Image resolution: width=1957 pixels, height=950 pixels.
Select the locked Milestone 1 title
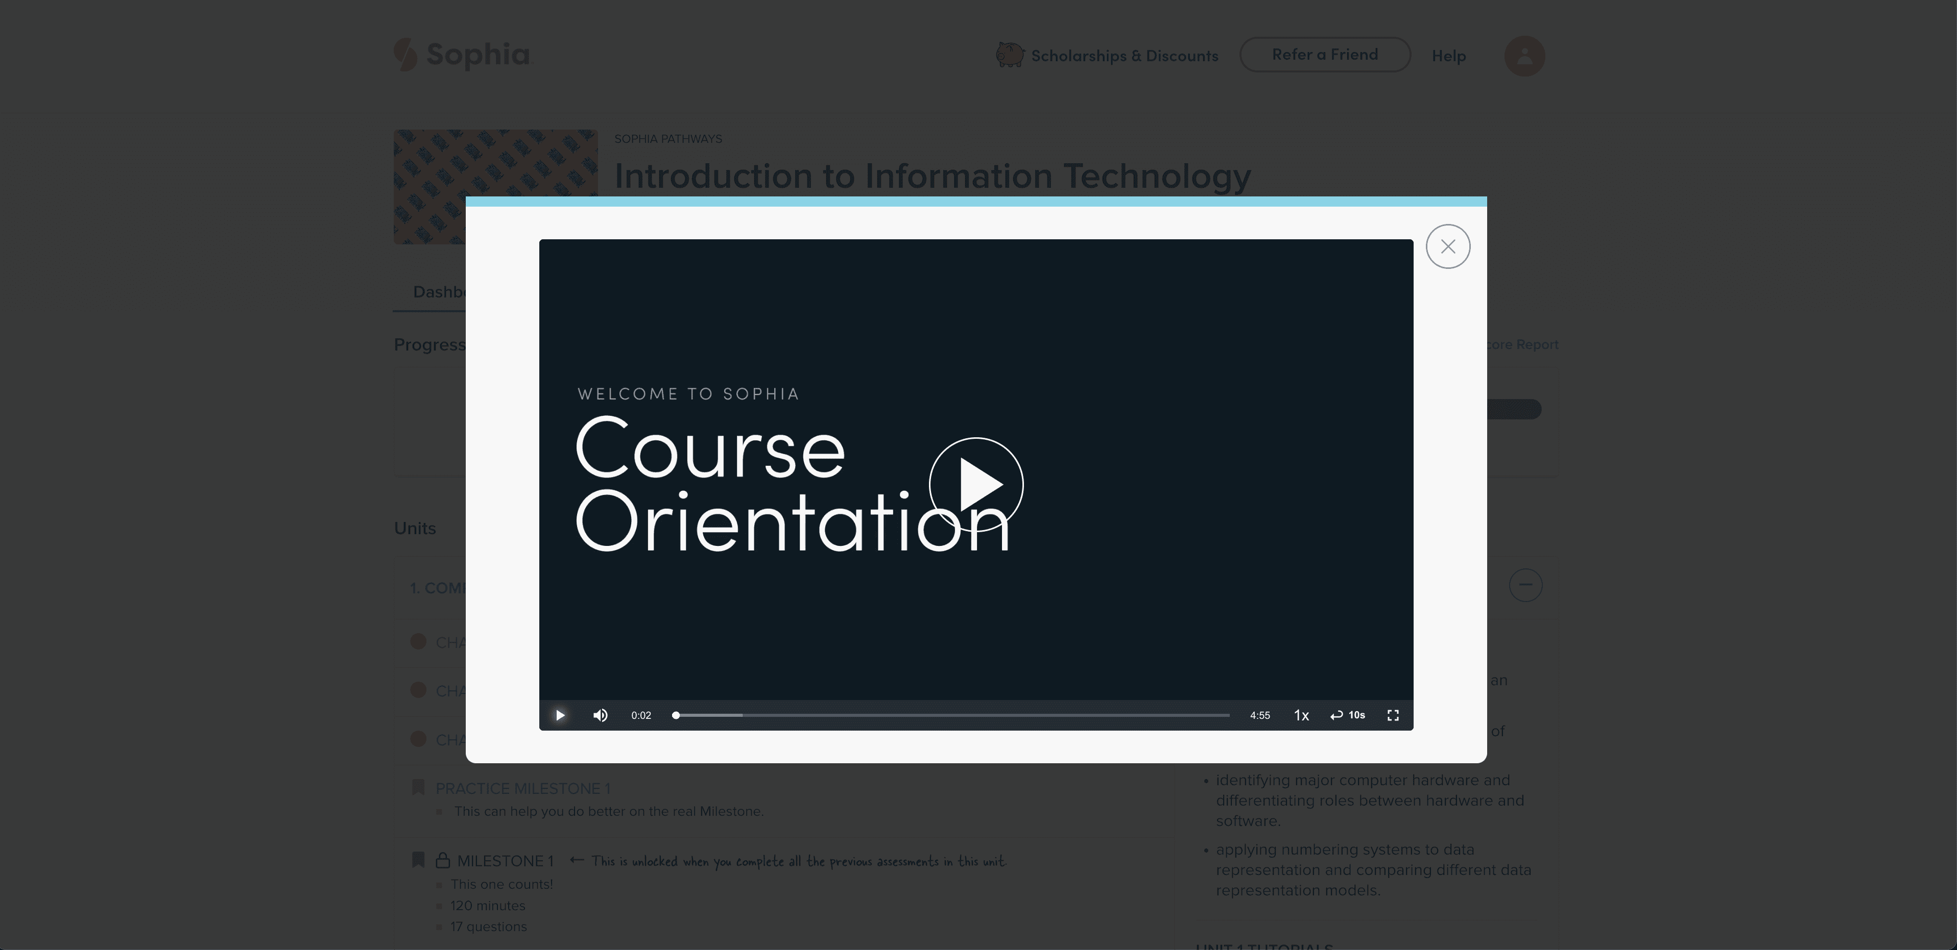[505, 861]
